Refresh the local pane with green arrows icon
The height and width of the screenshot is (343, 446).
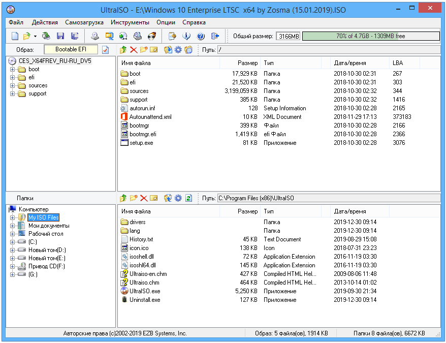point(188,198)
